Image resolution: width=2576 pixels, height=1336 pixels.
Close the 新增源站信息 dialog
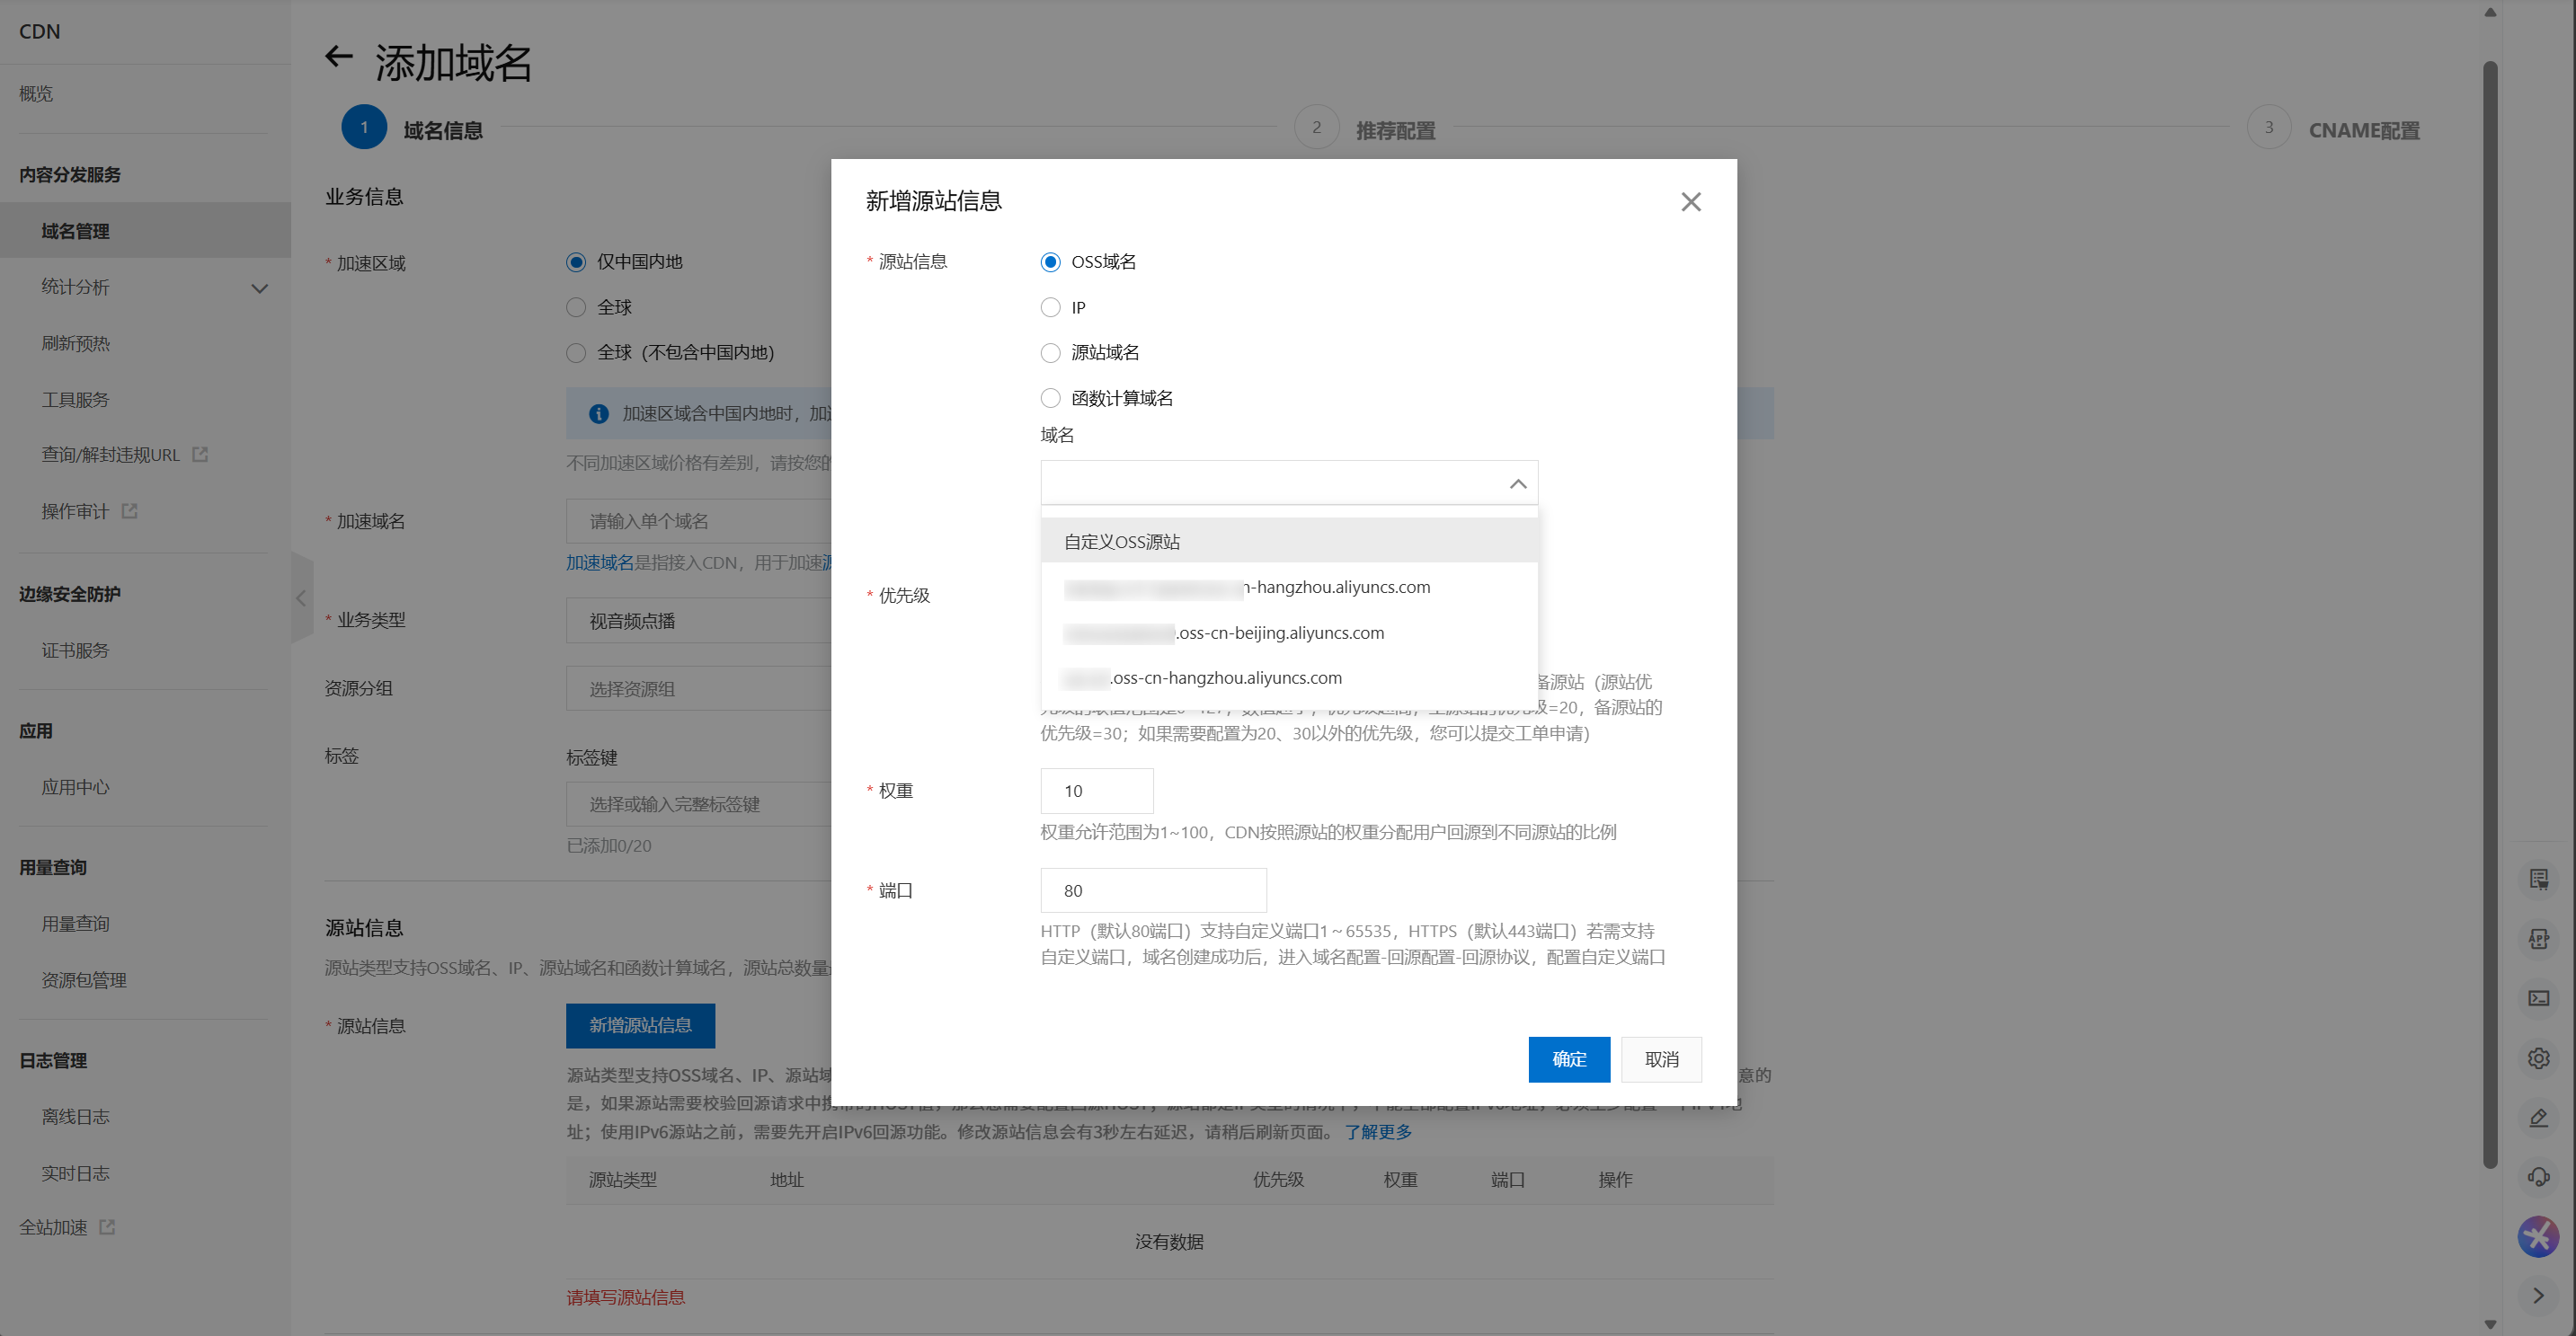[x=1690, y=201]
